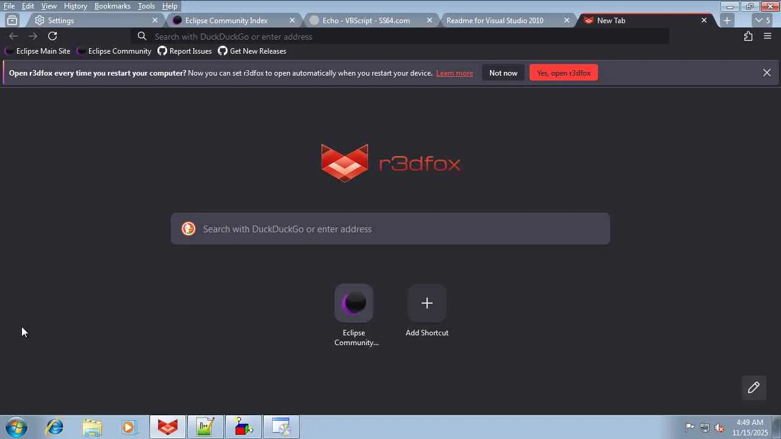Reload the current page
The width and height of the screenshot is (781, 439).
click(52, 37)
